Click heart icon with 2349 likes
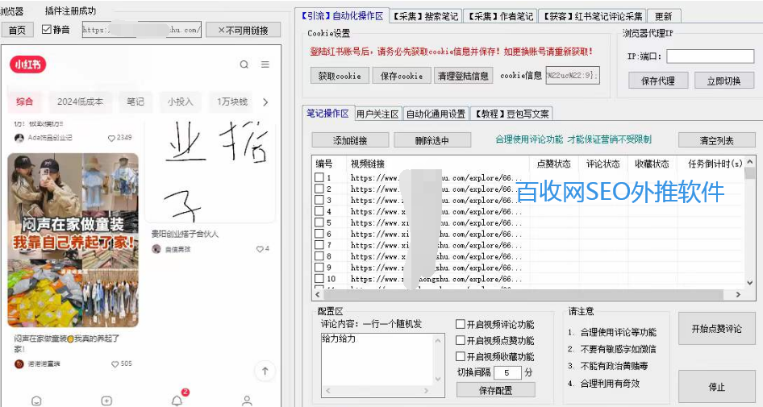The image size is (763, 407). (111, 138)
